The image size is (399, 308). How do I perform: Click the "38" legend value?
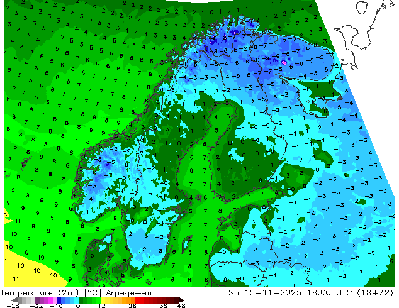click(164, 305)
